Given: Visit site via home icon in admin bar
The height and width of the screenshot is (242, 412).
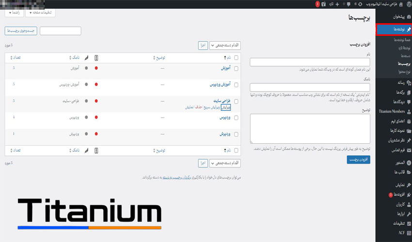Looking at the screenshot, I should tap(401, 4).
